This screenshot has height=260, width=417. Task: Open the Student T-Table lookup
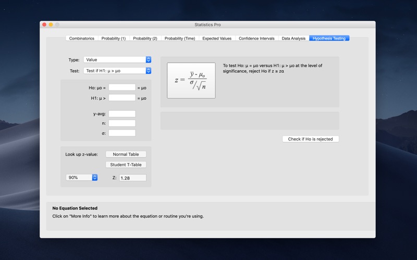coord(126,164)
